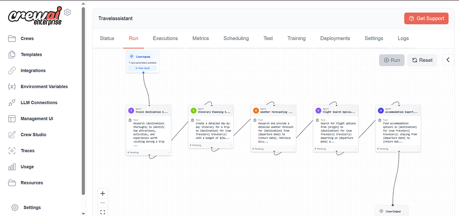This screenshot has height=216, width=459.
Task: Open Resources folder icon in sidebar
Action: 12,183
